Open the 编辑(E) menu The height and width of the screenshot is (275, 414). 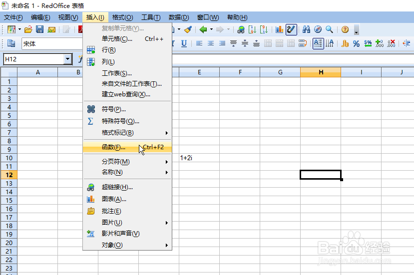[x=40, y=17]
